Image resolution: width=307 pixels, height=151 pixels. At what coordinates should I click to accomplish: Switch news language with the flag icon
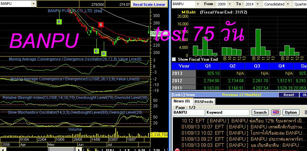point(276,112)
